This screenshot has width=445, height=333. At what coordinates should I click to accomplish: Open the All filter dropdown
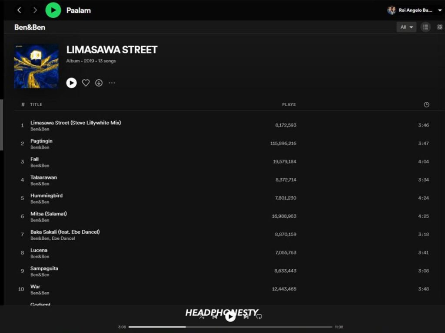click(406, 27)
